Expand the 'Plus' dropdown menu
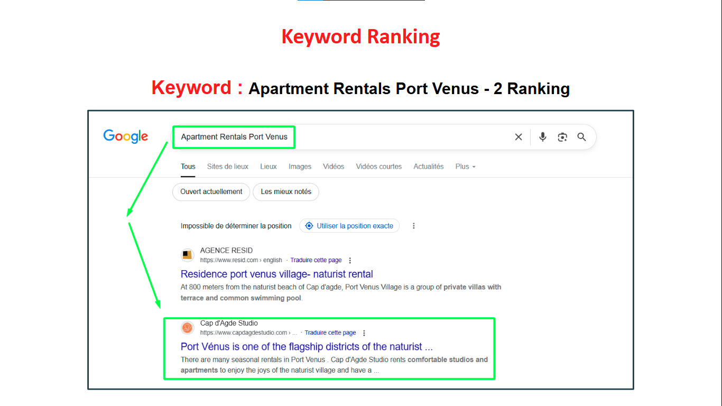The height and width of the screenshot is (406, 722). click(465, 167)
